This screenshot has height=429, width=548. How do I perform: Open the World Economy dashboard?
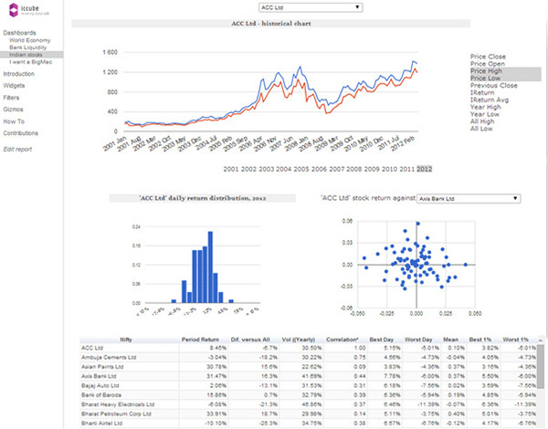coord(33,41)
